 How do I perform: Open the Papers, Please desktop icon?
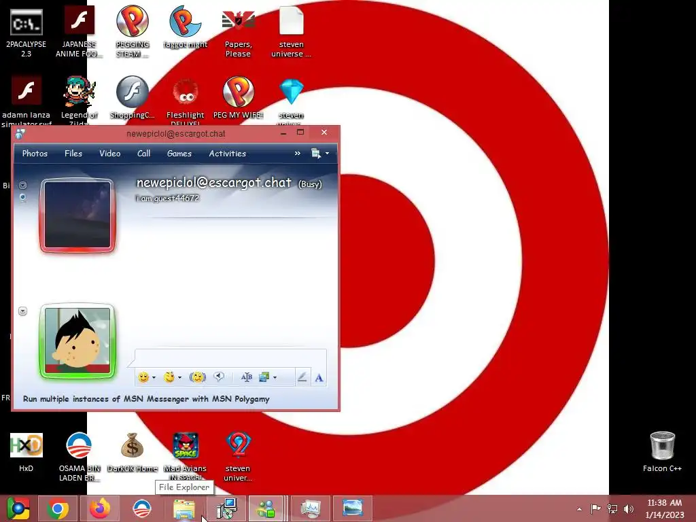click(239, 33)
